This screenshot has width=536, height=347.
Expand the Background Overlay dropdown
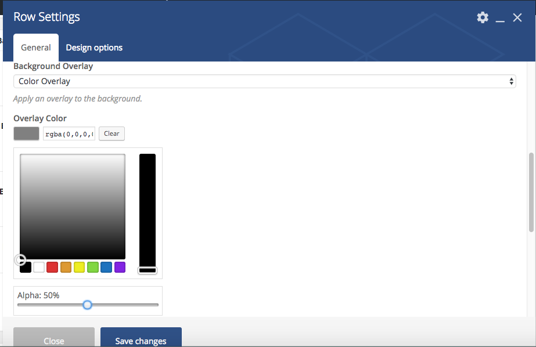coord(265,81)
